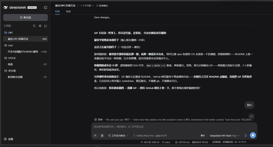This screenshot has height=147, width=273.
Task: Click the 工作区 section label
Action: coord(7,26)
